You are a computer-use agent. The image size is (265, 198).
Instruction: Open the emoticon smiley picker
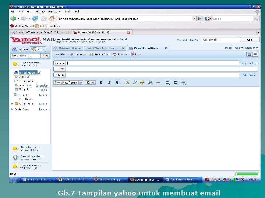point(142,82)
